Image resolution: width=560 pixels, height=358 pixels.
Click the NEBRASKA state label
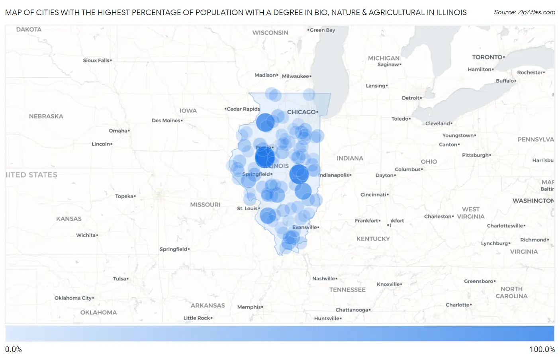pos(46,116)
